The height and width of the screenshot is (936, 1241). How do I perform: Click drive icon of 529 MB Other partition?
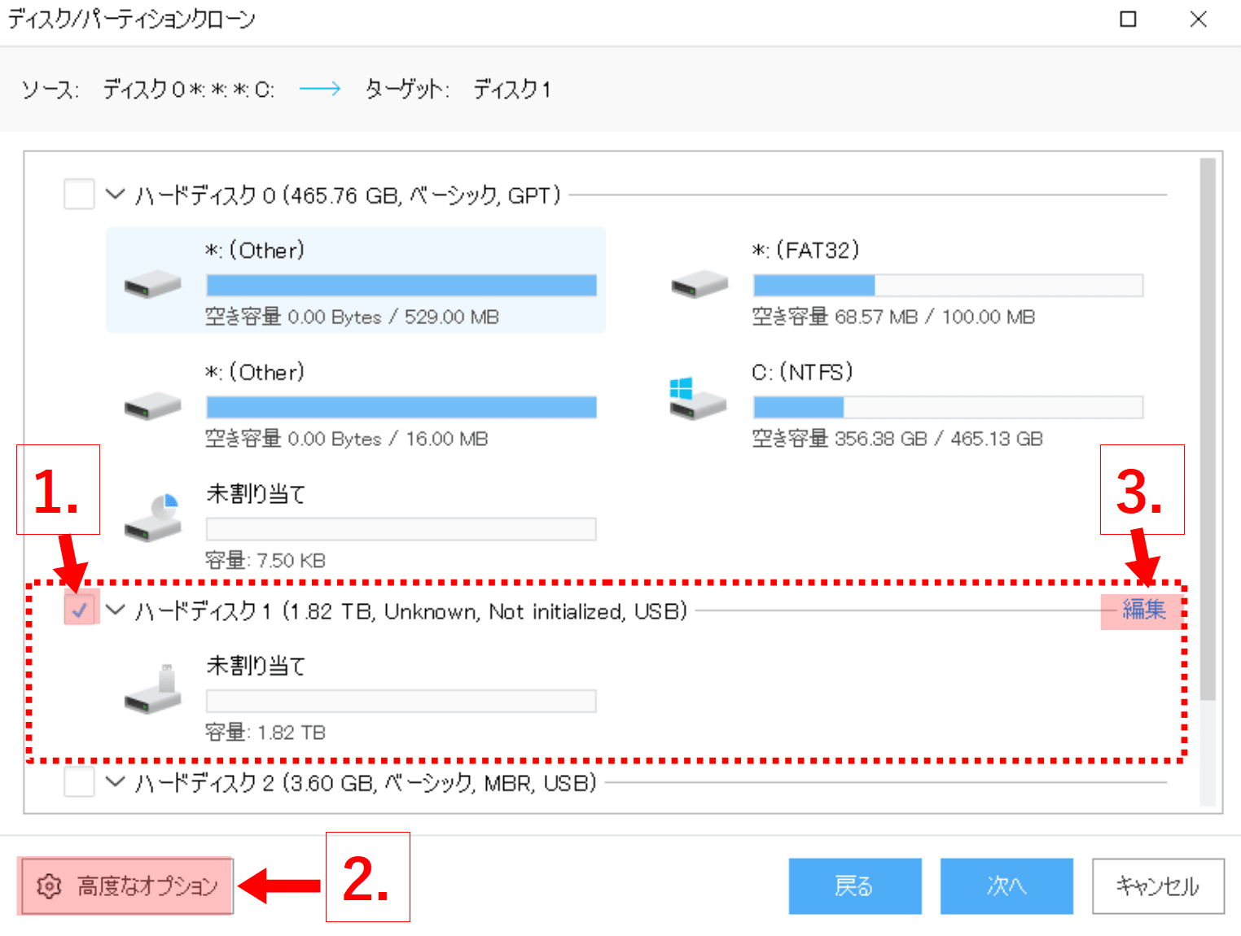(152, 285)
